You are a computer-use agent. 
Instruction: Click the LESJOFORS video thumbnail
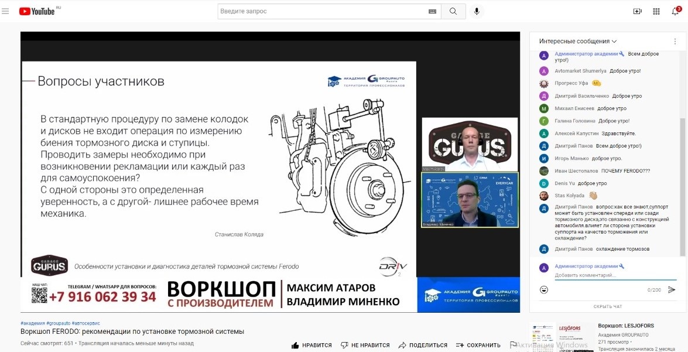[x=561, y=337]
